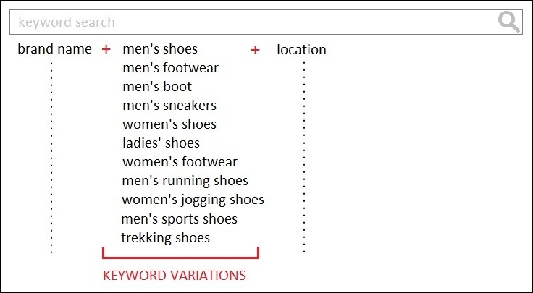Select the "location" label
This screenshot has width=533, height=293.
click(301, 50)
